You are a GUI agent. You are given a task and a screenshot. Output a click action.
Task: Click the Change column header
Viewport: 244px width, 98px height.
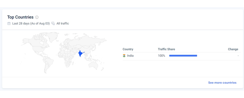(x=233, y=49)
